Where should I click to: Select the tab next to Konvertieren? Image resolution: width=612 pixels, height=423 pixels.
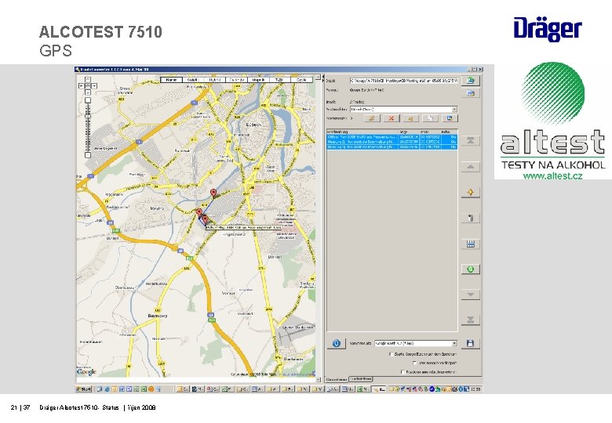(x=361, y=379)
